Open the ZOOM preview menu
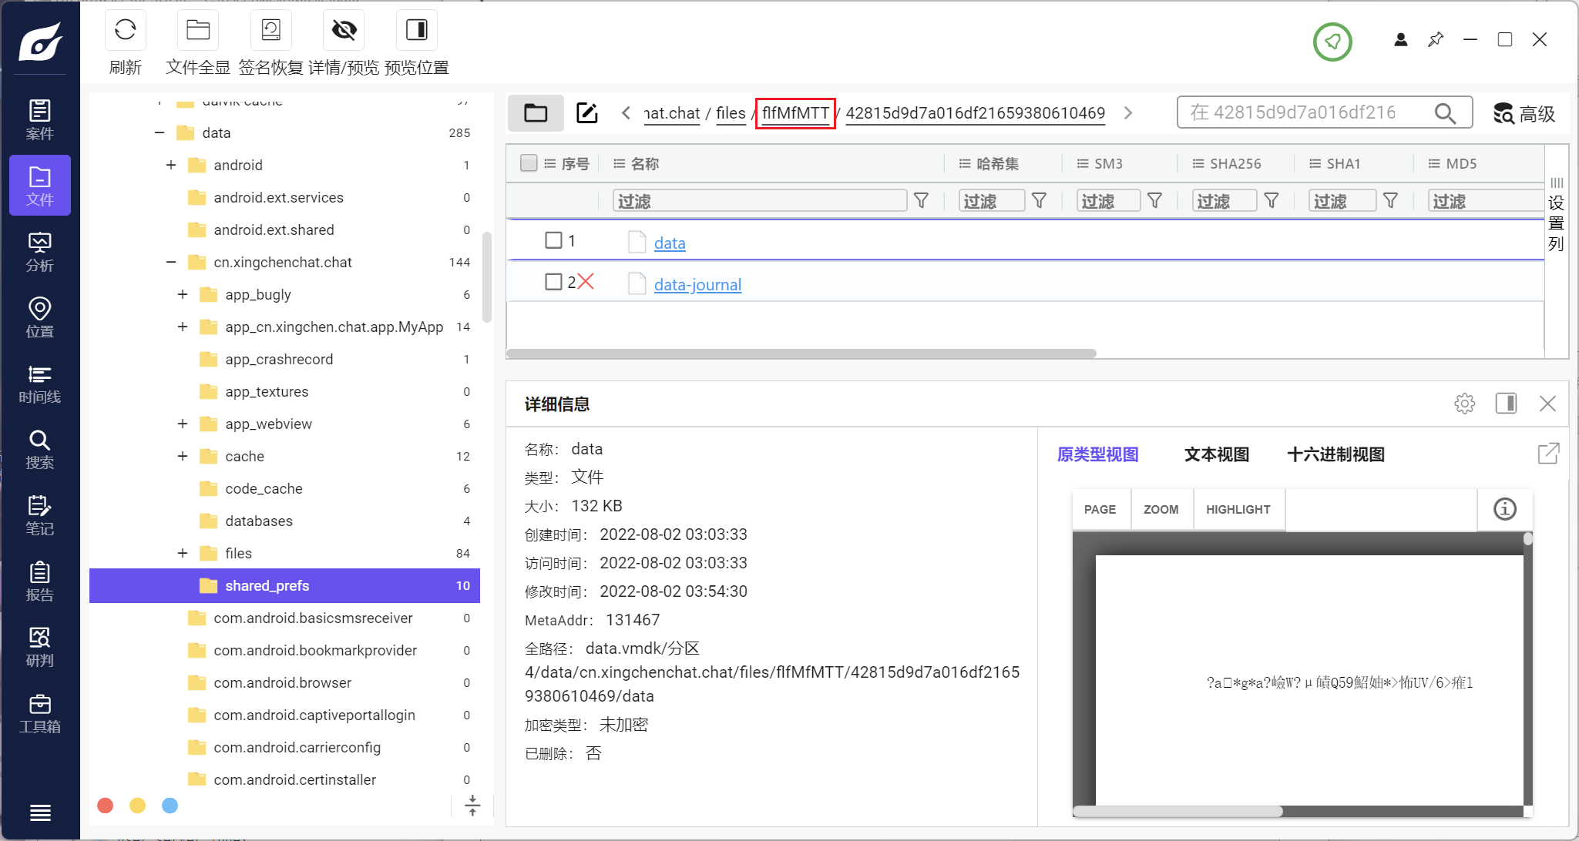 click(1161, 509)
